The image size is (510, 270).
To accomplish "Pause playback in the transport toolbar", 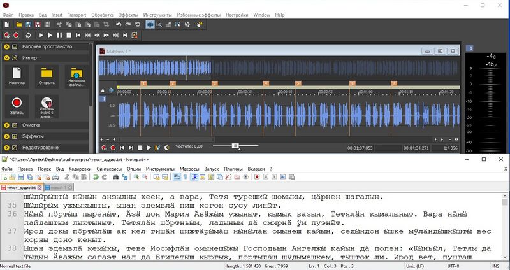I will pos(59,35).
